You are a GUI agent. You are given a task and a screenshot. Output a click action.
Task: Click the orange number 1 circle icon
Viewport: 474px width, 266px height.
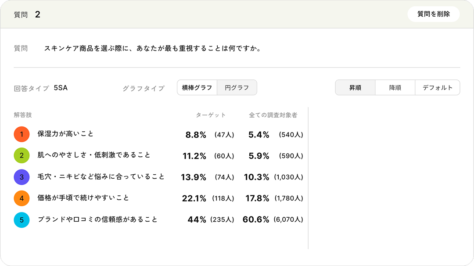22,134
